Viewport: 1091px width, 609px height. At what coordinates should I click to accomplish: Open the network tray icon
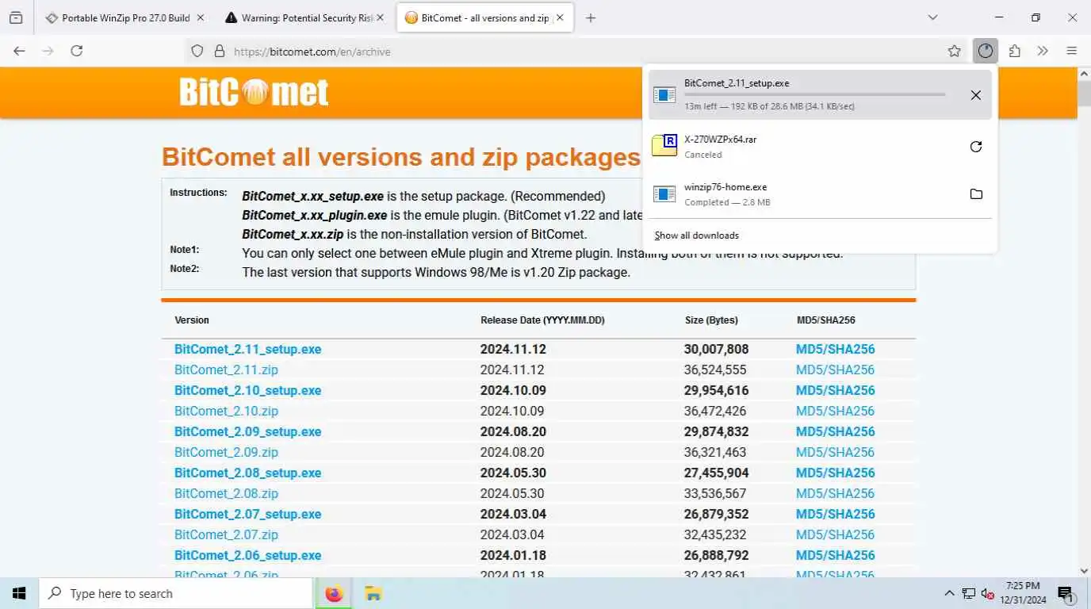coord(969,593)
